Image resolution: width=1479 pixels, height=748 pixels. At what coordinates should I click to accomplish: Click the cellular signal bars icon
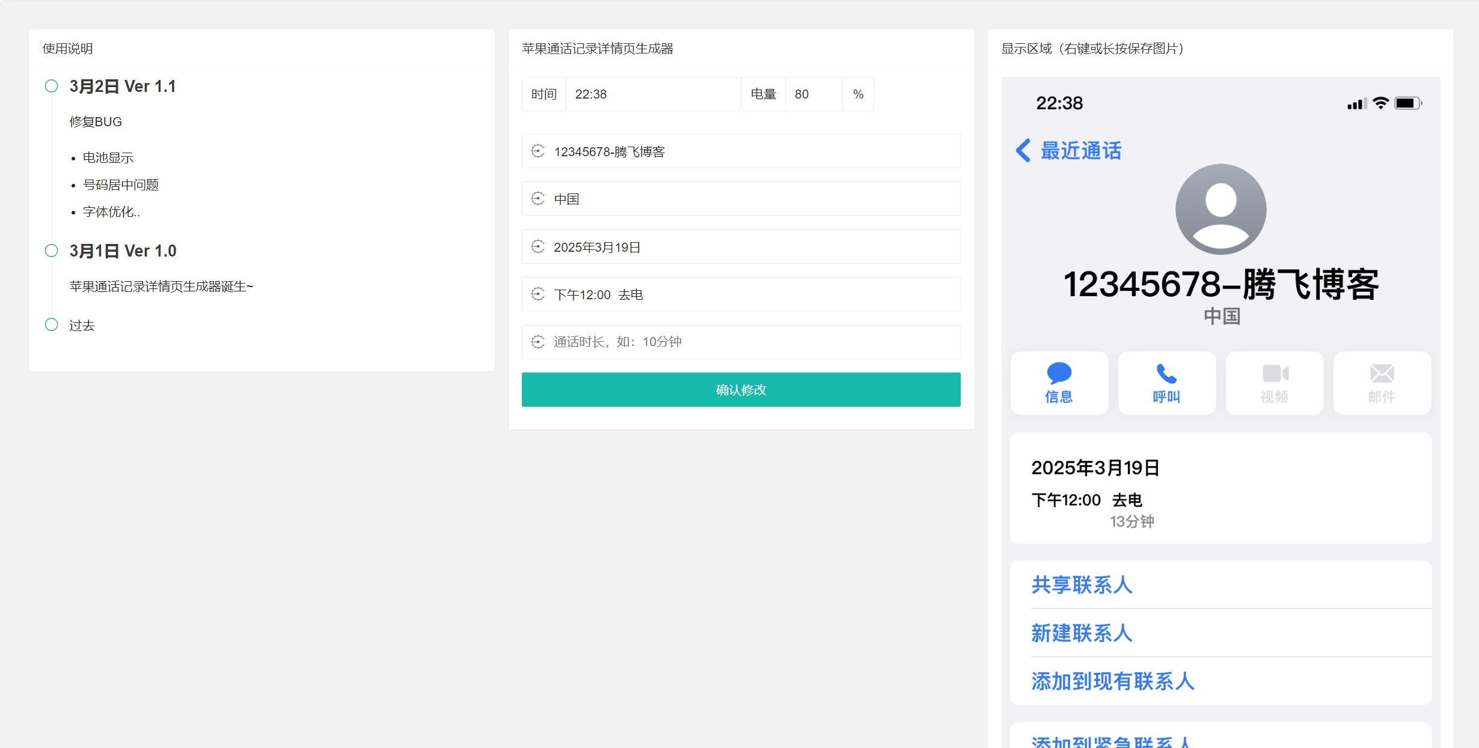coord(1357,104)
